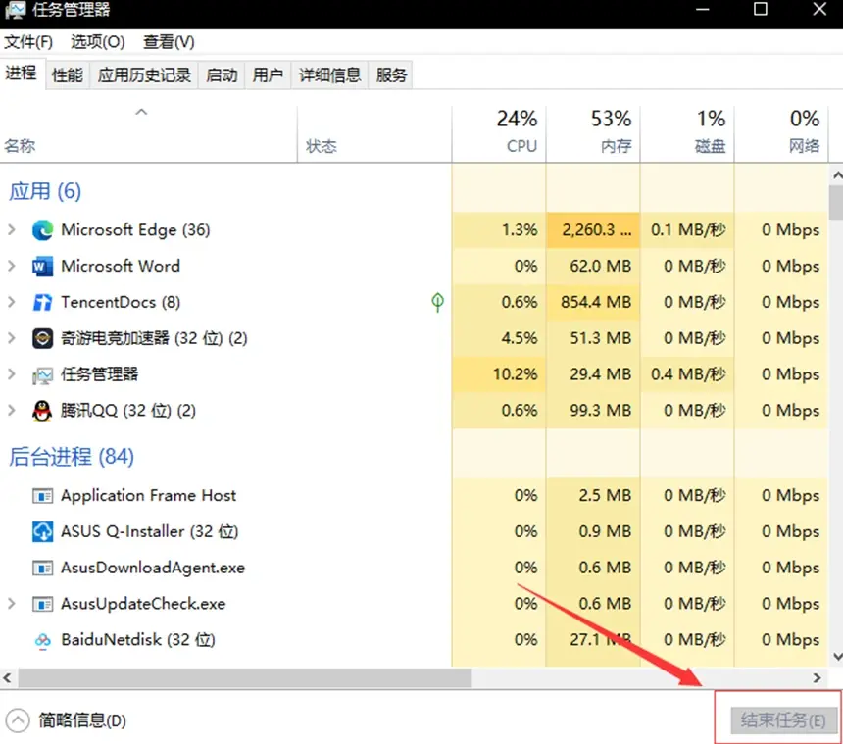Sort by the 状态 column header
Screen dimensions: 843x744
coord(374,134)
